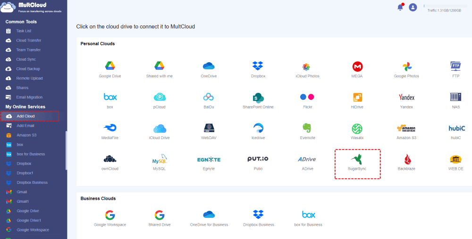Add iCloud Drive
The height and width of the screenshot is (239, 472).
coord(159,132)
